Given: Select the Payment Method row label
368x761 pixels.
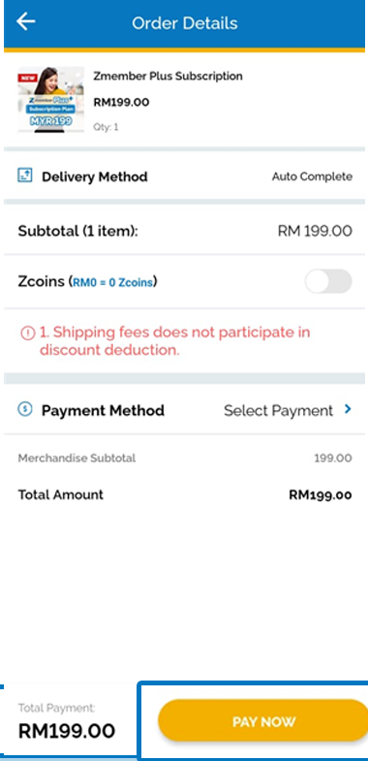Looking at the screenshot, I should 103,411.
